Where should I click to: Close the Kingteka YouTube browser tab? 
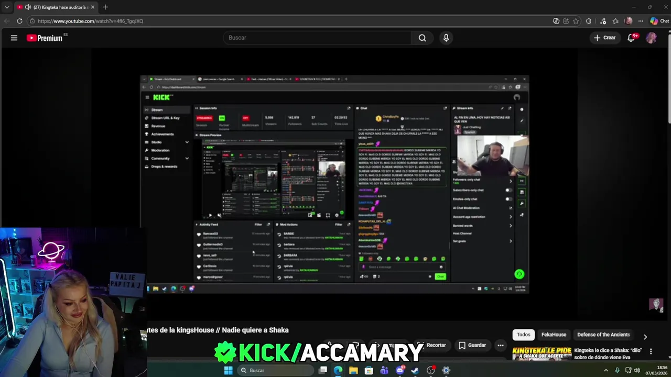(93, 7)
